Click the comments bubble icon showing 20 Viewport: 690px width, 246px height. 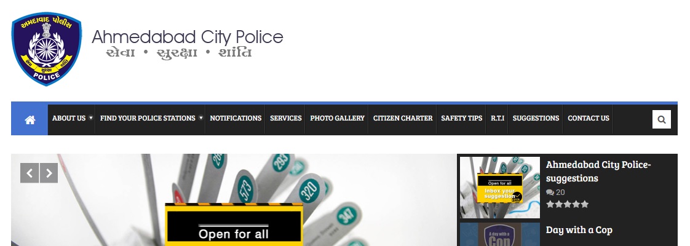(550, 192)
